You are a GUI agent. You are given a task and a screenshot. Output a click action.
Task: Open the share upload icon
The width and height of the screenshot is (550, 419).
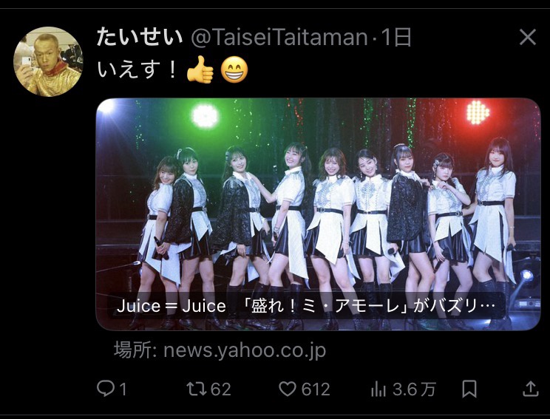[530, 389]
